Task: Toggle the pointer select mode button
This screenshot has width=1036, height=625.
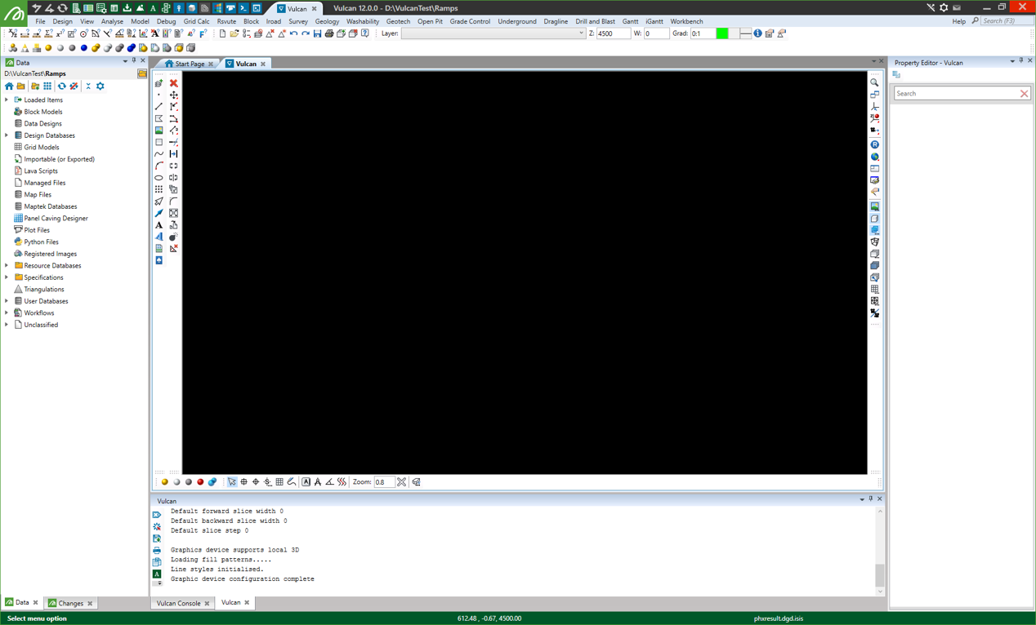Action: click(232, 482)
